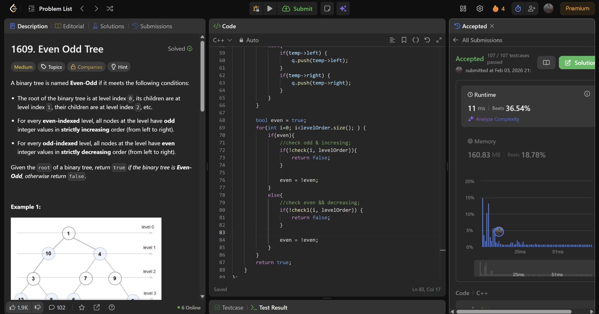599x314 pixels.
Task: Go to the next problem arrow
Action: [96, 8]
